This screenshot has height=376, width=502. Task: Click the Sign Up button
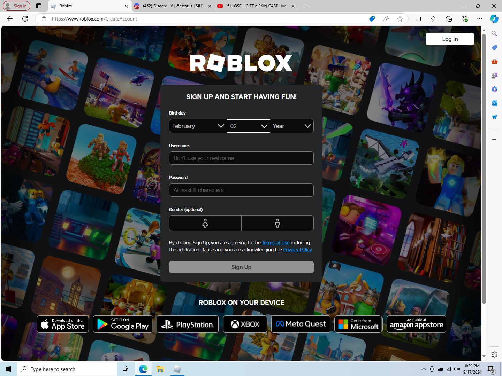point(241,267)
